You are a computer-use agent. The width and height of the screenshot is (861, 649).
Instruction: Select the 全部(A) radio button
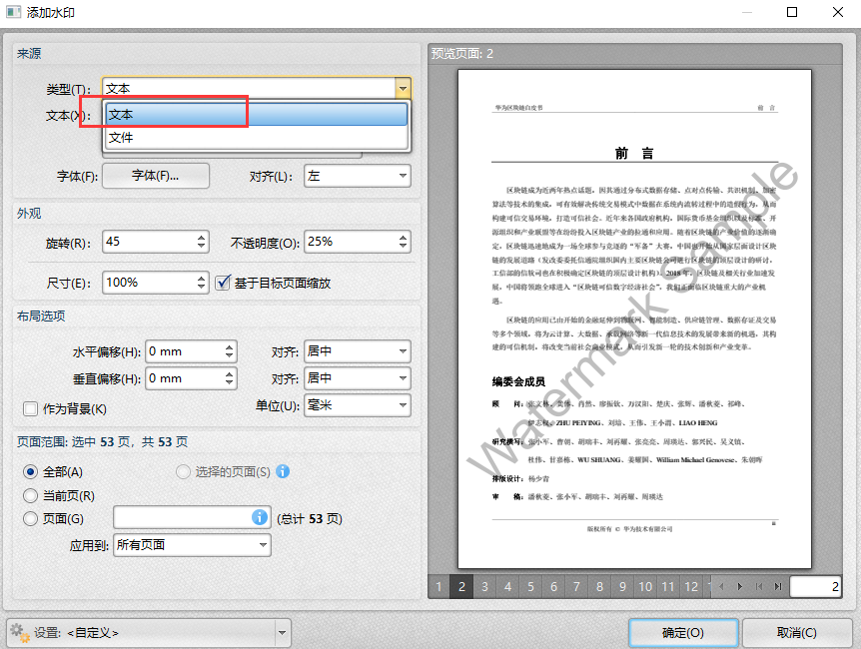pyautogui.click(x=30, y=471)
